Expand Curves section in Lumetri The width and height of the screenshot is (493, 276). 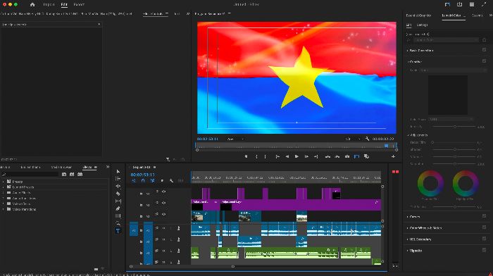coord(408,217)
